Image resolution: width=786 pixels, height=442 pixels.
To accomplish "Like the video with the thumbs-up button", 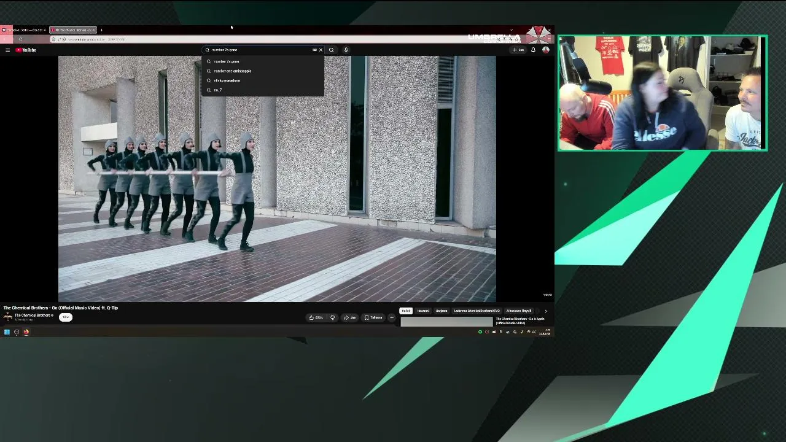I will coord(316,317).
